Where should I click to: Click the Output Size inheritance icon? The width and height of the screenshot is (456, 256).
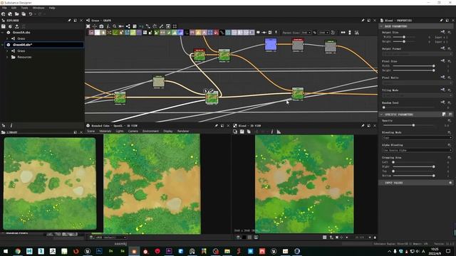tap(442, 32)
